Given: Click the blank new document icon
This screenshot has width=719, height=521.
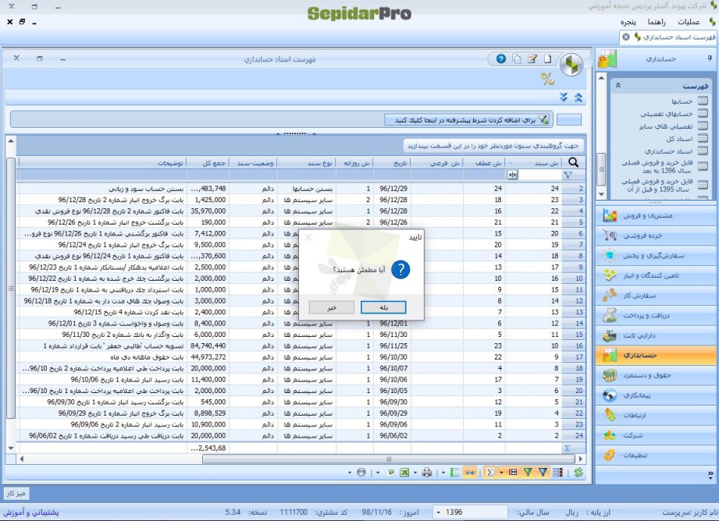Looking at the screenshot, I should tap(547, 58).
